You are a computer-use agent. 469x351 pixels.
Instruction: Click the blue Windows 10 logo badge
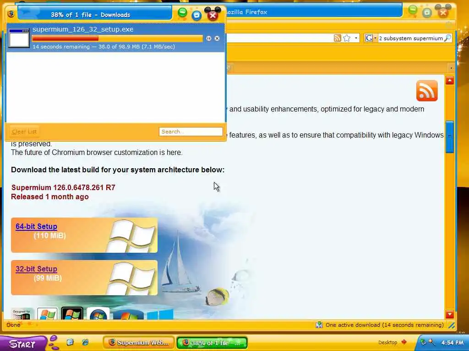[160, 314]
